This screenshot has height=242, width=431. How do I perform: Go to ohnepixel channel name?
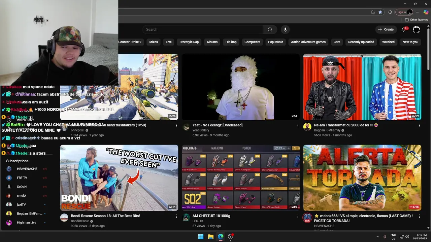tap(78, 130)
